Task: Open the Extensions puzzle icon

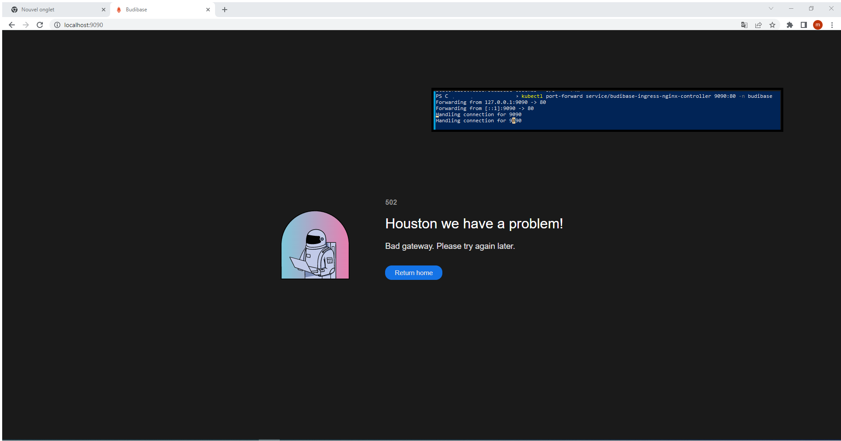Action: 790,25
